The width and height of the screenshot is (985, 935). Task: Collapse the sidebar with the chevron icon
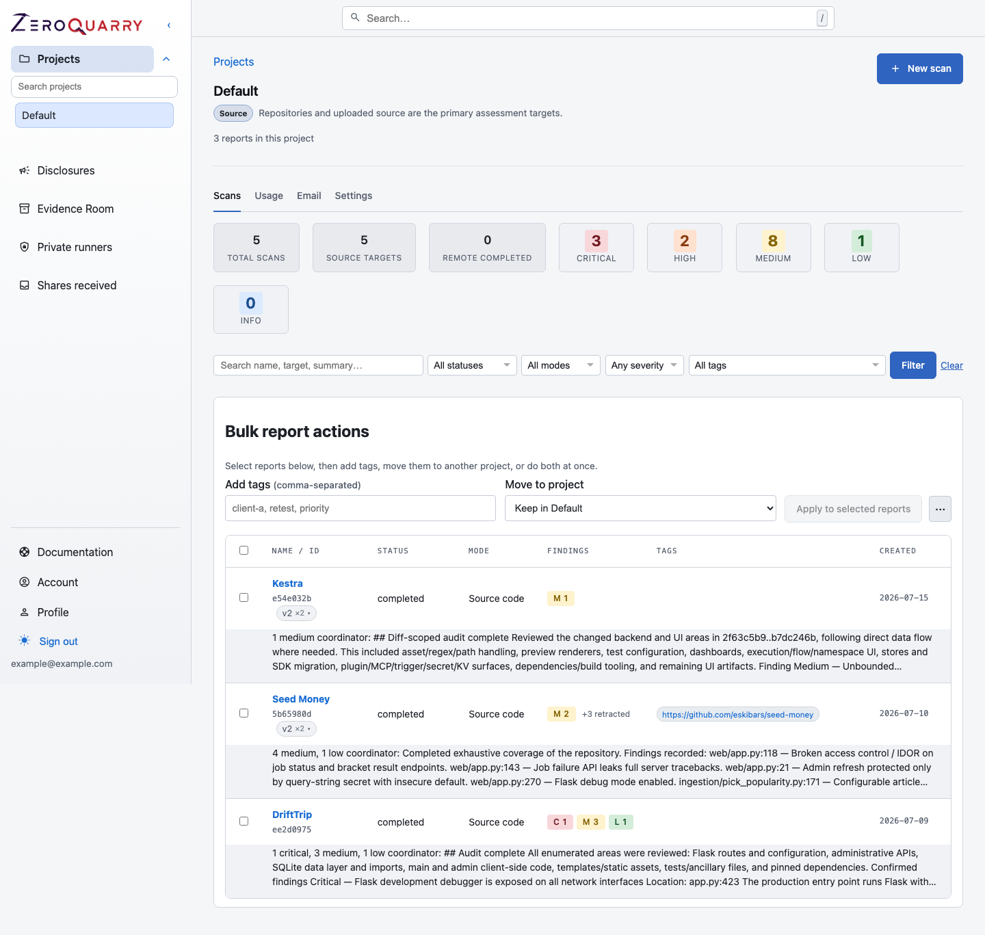click(x=169, y=25)
